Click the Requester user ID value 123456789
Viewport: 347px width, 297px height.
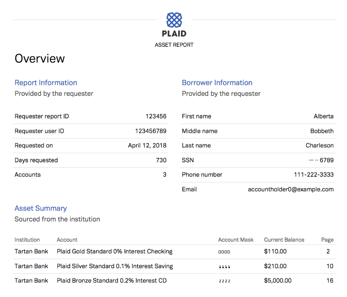[x=151, y=131]
